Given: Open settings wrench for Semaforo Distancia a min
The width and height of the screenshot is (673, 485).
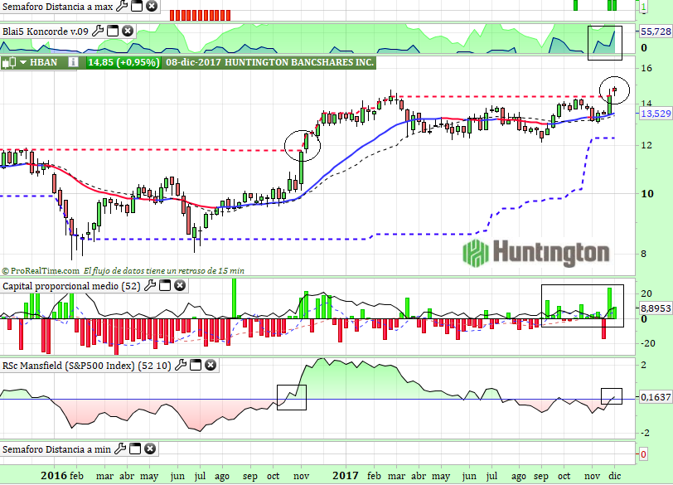Looking at the screenshot, I should 120,449.
